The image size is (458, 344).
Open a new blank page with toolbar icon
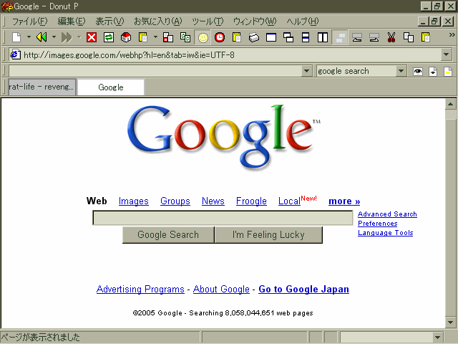click(16, 37)
